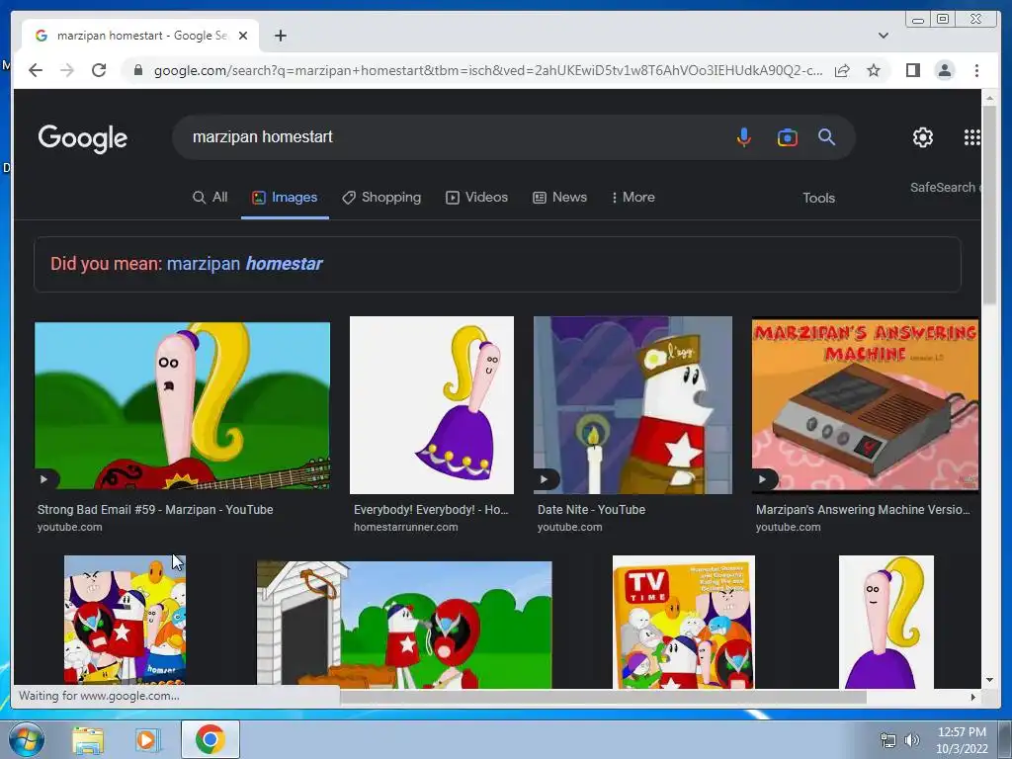Open Strong Bad Email #59 Marzipan thumbnail

coord(182,405)
